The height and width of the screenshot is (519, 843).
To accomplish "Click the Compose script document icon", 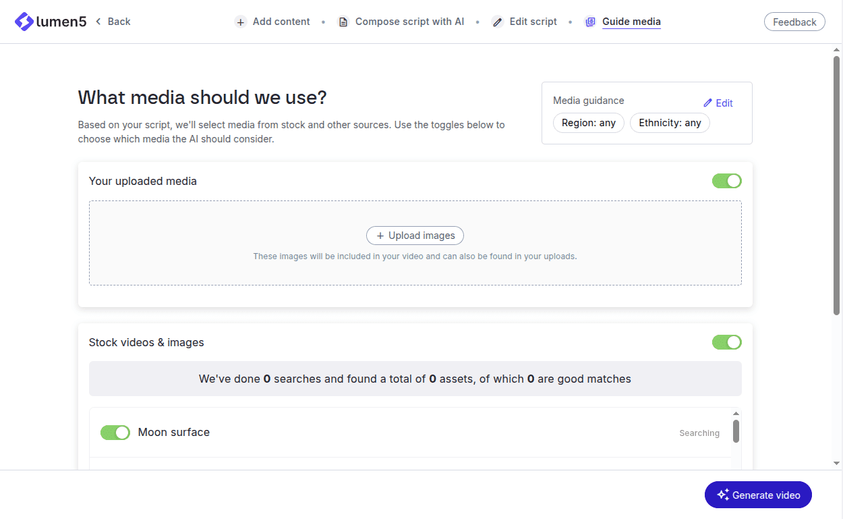I will click(343, 22).
